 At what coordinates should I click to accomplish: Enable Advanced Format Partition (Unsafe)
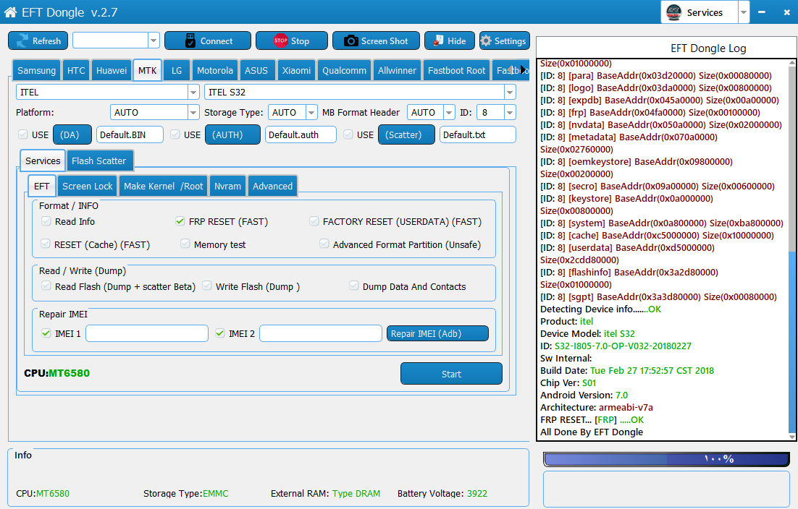(324, 244)
